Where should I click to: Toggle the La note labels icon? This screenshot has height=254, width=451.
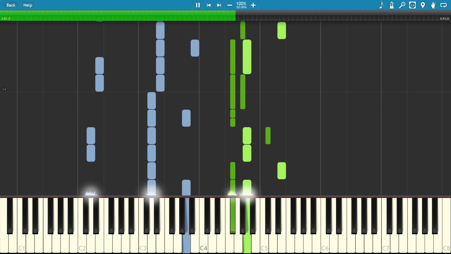[412, 5]
